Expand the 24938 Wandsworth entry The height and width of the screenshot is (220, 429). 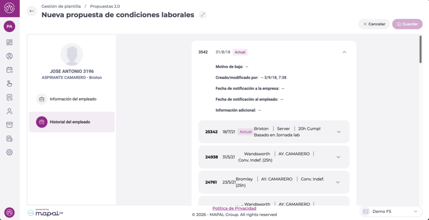click(339, 157)
